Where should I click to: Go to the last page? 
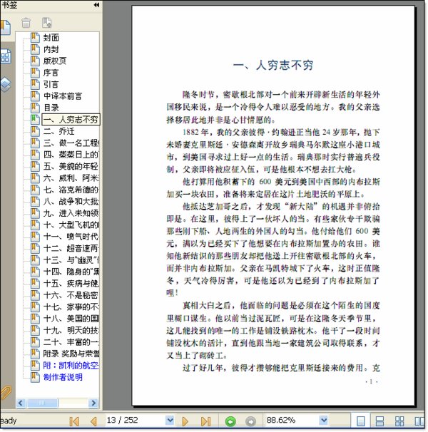point(205,421)
